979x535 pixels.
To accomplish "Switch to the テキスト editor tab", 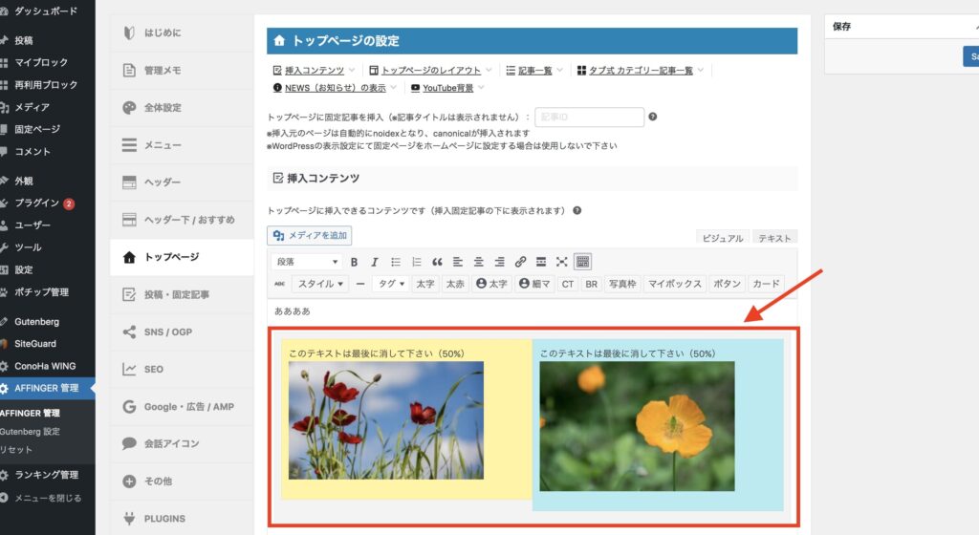I will click(774, 238).
